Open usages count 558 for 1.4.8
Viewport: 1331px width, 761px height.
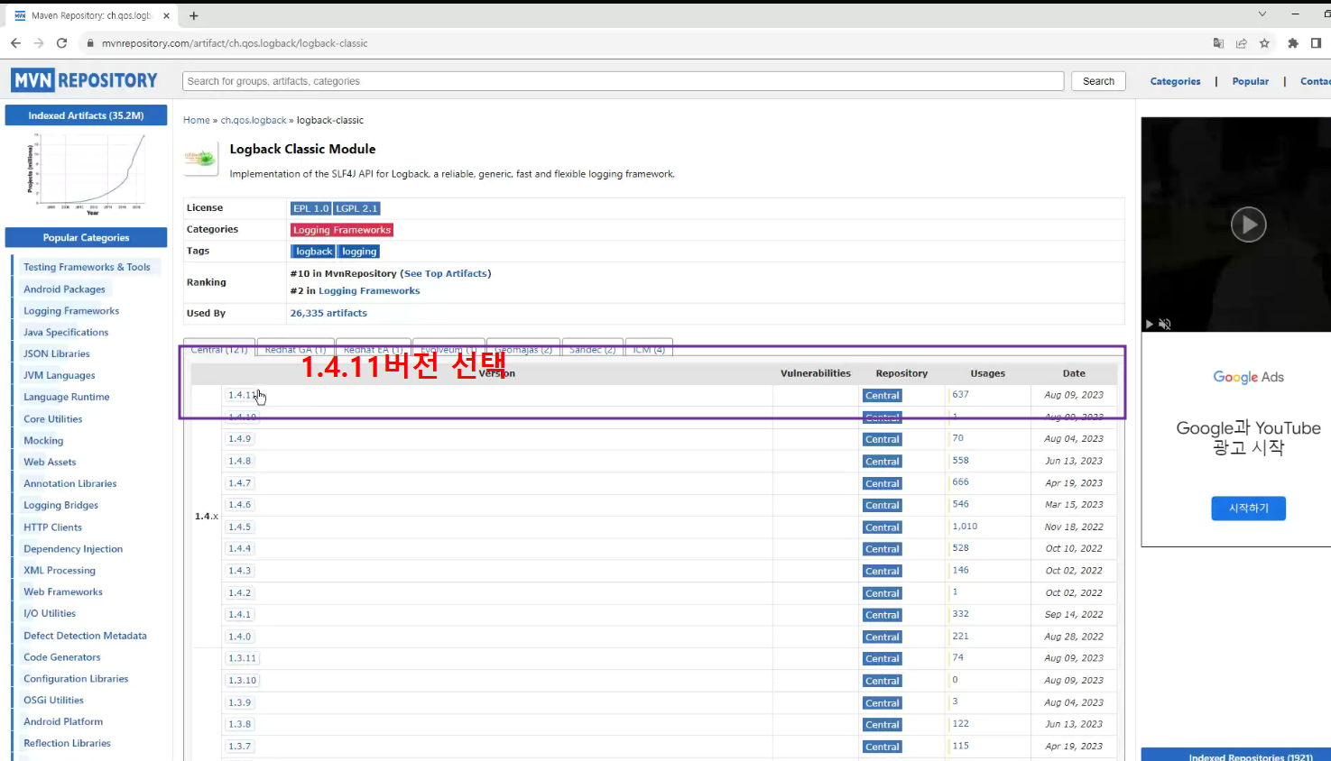click(960, 460)
